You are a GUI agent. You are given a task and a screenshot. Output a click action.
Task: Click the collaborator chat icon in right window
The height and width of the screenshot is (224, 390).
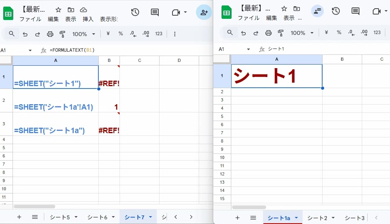[x=317, y=11]
